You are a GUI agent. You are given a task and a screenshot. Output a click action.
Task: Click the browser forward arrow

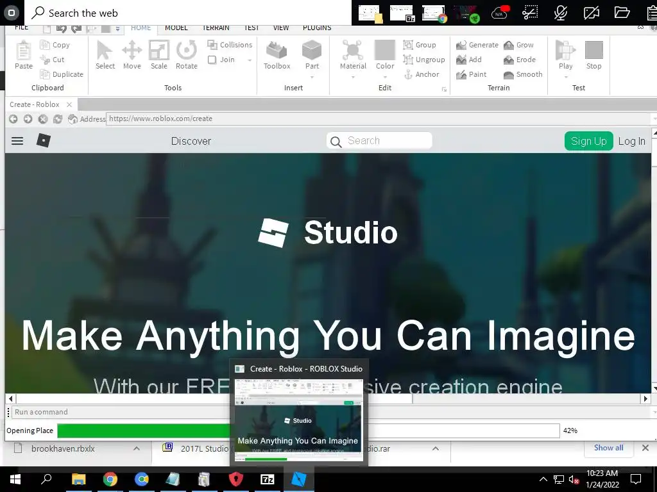[x=28, y=119]
